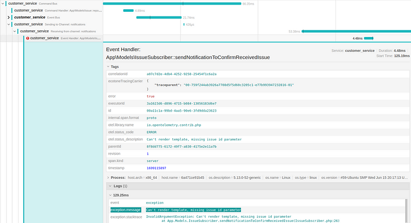
Task: Click the 426µs timeline marker
Action: 184,24
